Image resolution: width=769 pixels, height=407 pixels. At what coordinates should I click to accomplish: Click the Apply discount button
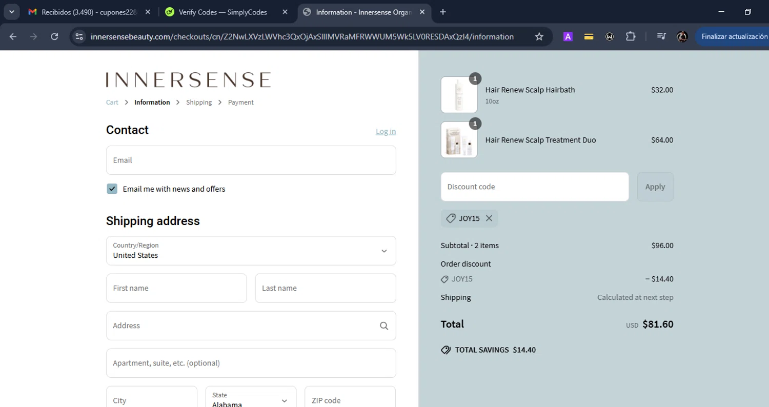click(x=655, y=187)
